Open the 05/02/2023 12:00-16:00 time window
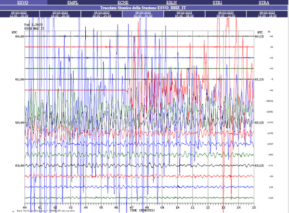Screen dimensions: 289x213 pyautogui.click(x=21, y=14)
